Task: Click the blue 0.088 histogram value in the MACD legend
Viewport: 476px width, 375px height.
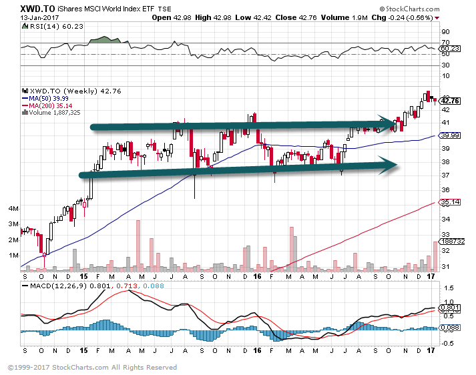Action: pos(154,286)
